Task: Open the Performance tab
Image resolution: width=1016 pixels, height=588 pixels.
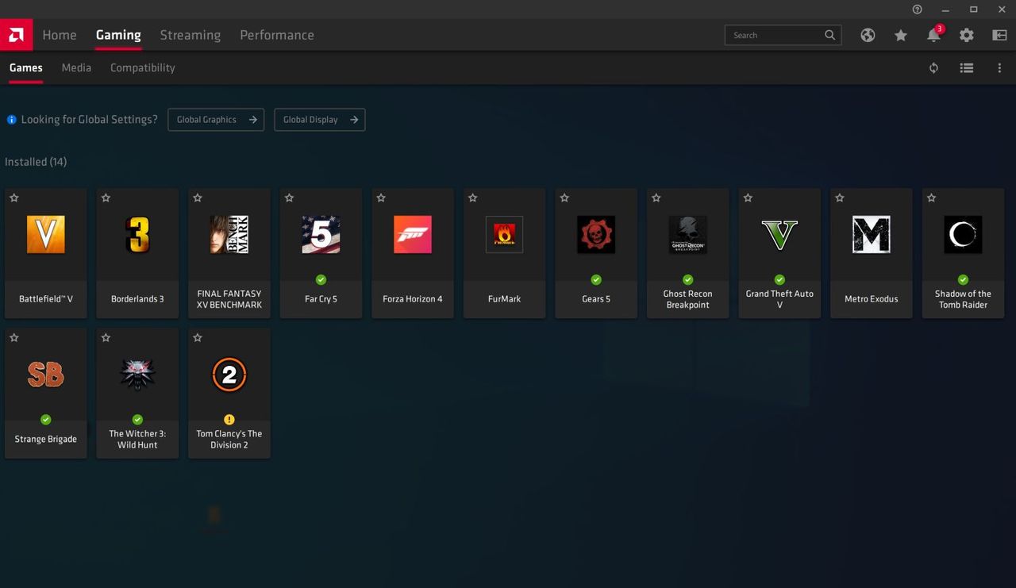Action: tap(277, 35)
